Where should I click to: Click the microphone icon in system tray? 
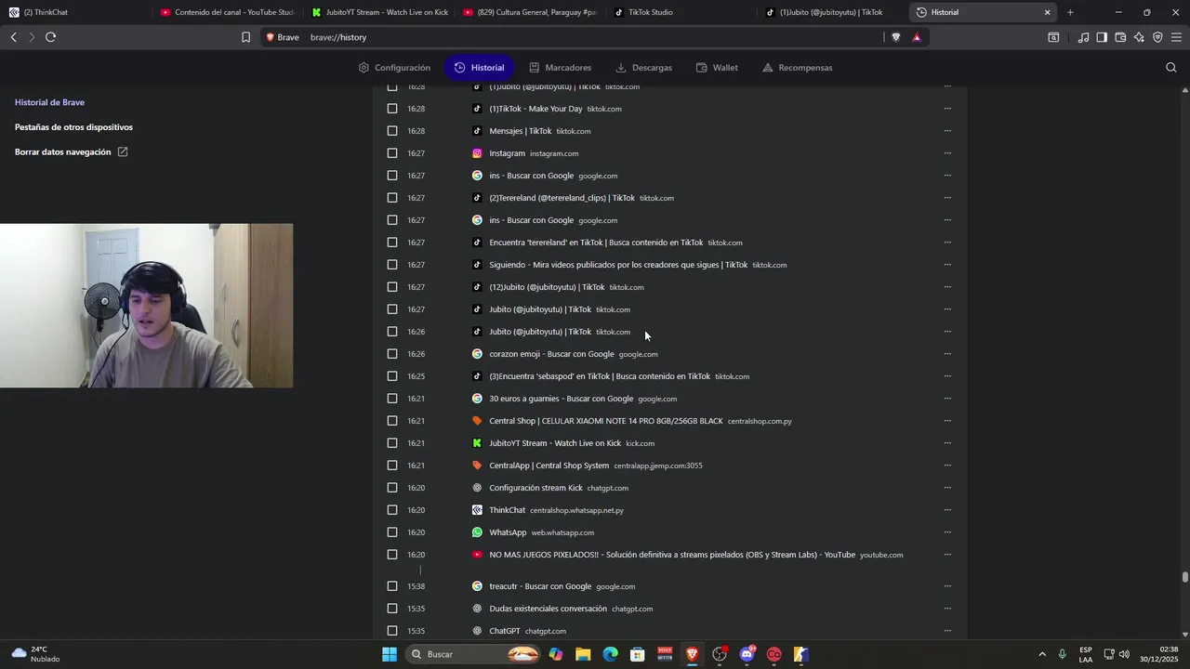coord(1062,654)
